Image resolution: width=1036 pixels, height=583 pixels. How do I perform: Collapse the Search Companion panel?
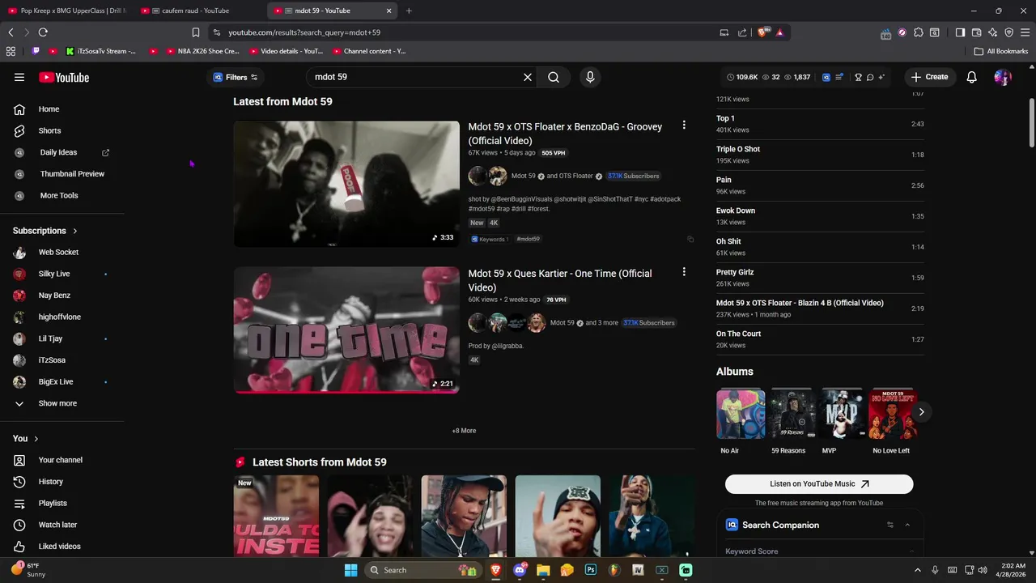point(907,525)
